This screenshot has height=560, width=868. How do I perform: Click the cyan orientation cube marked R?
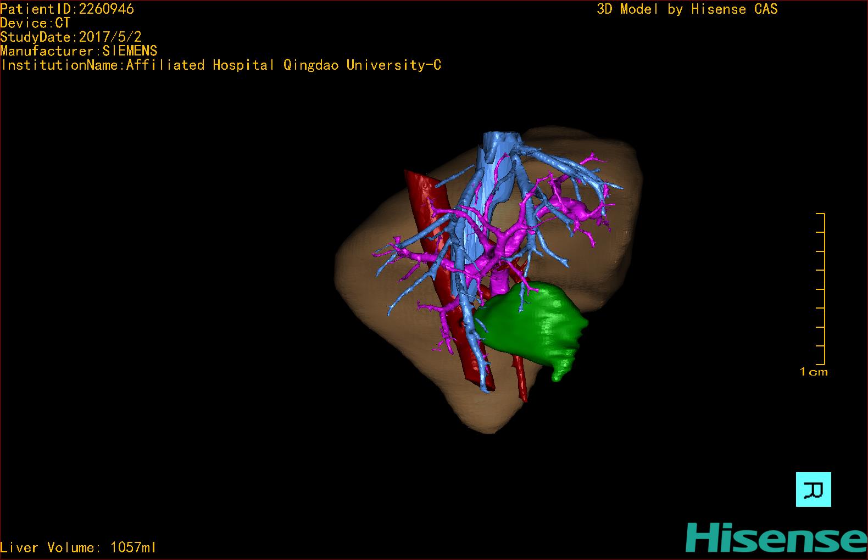814,489
